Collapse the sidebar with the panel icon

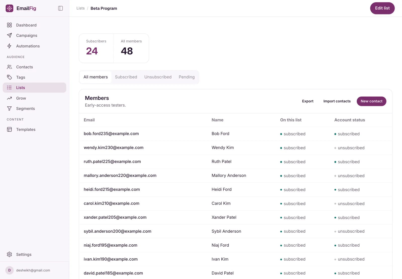point(61,8)
